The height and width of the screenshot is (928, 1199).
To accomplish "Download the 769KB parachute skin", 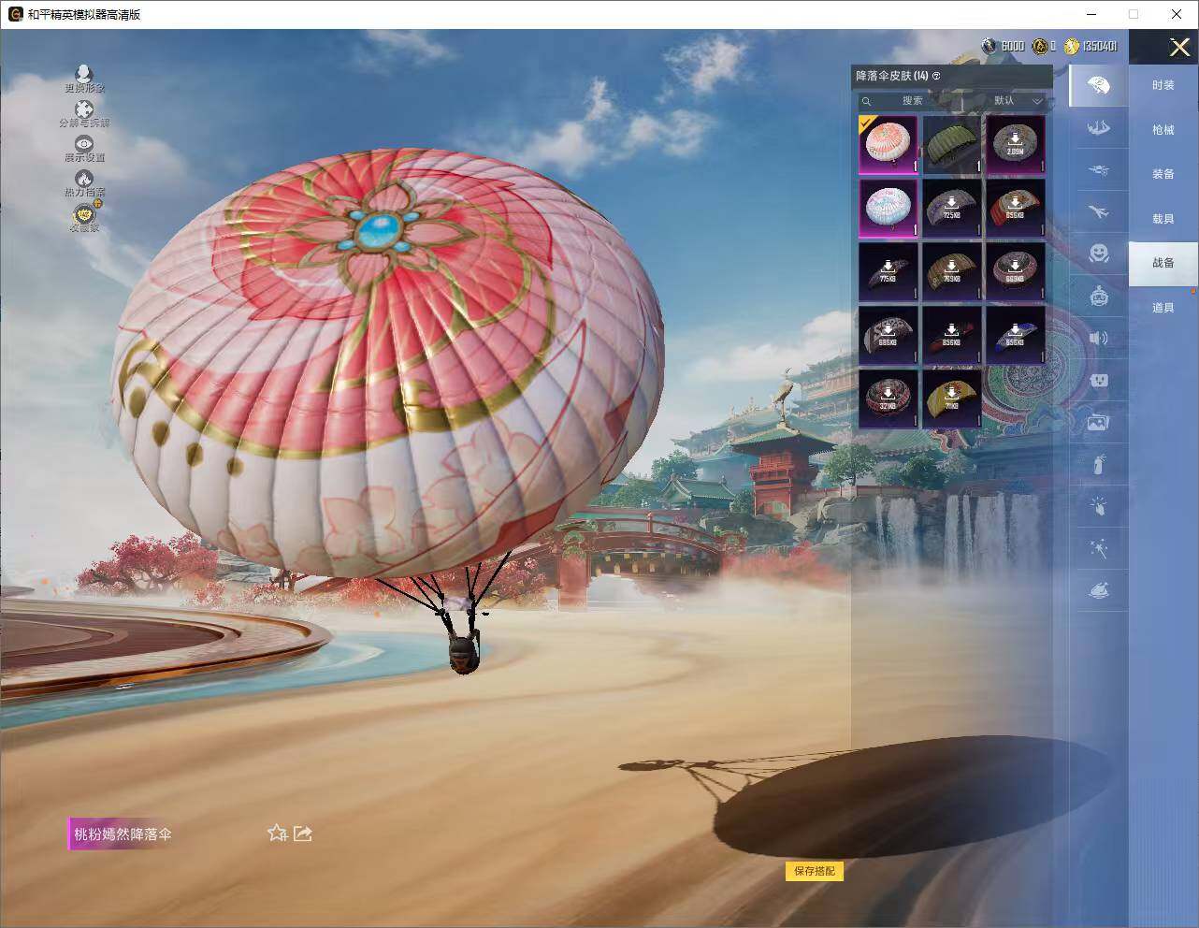I will pos(952,271).
